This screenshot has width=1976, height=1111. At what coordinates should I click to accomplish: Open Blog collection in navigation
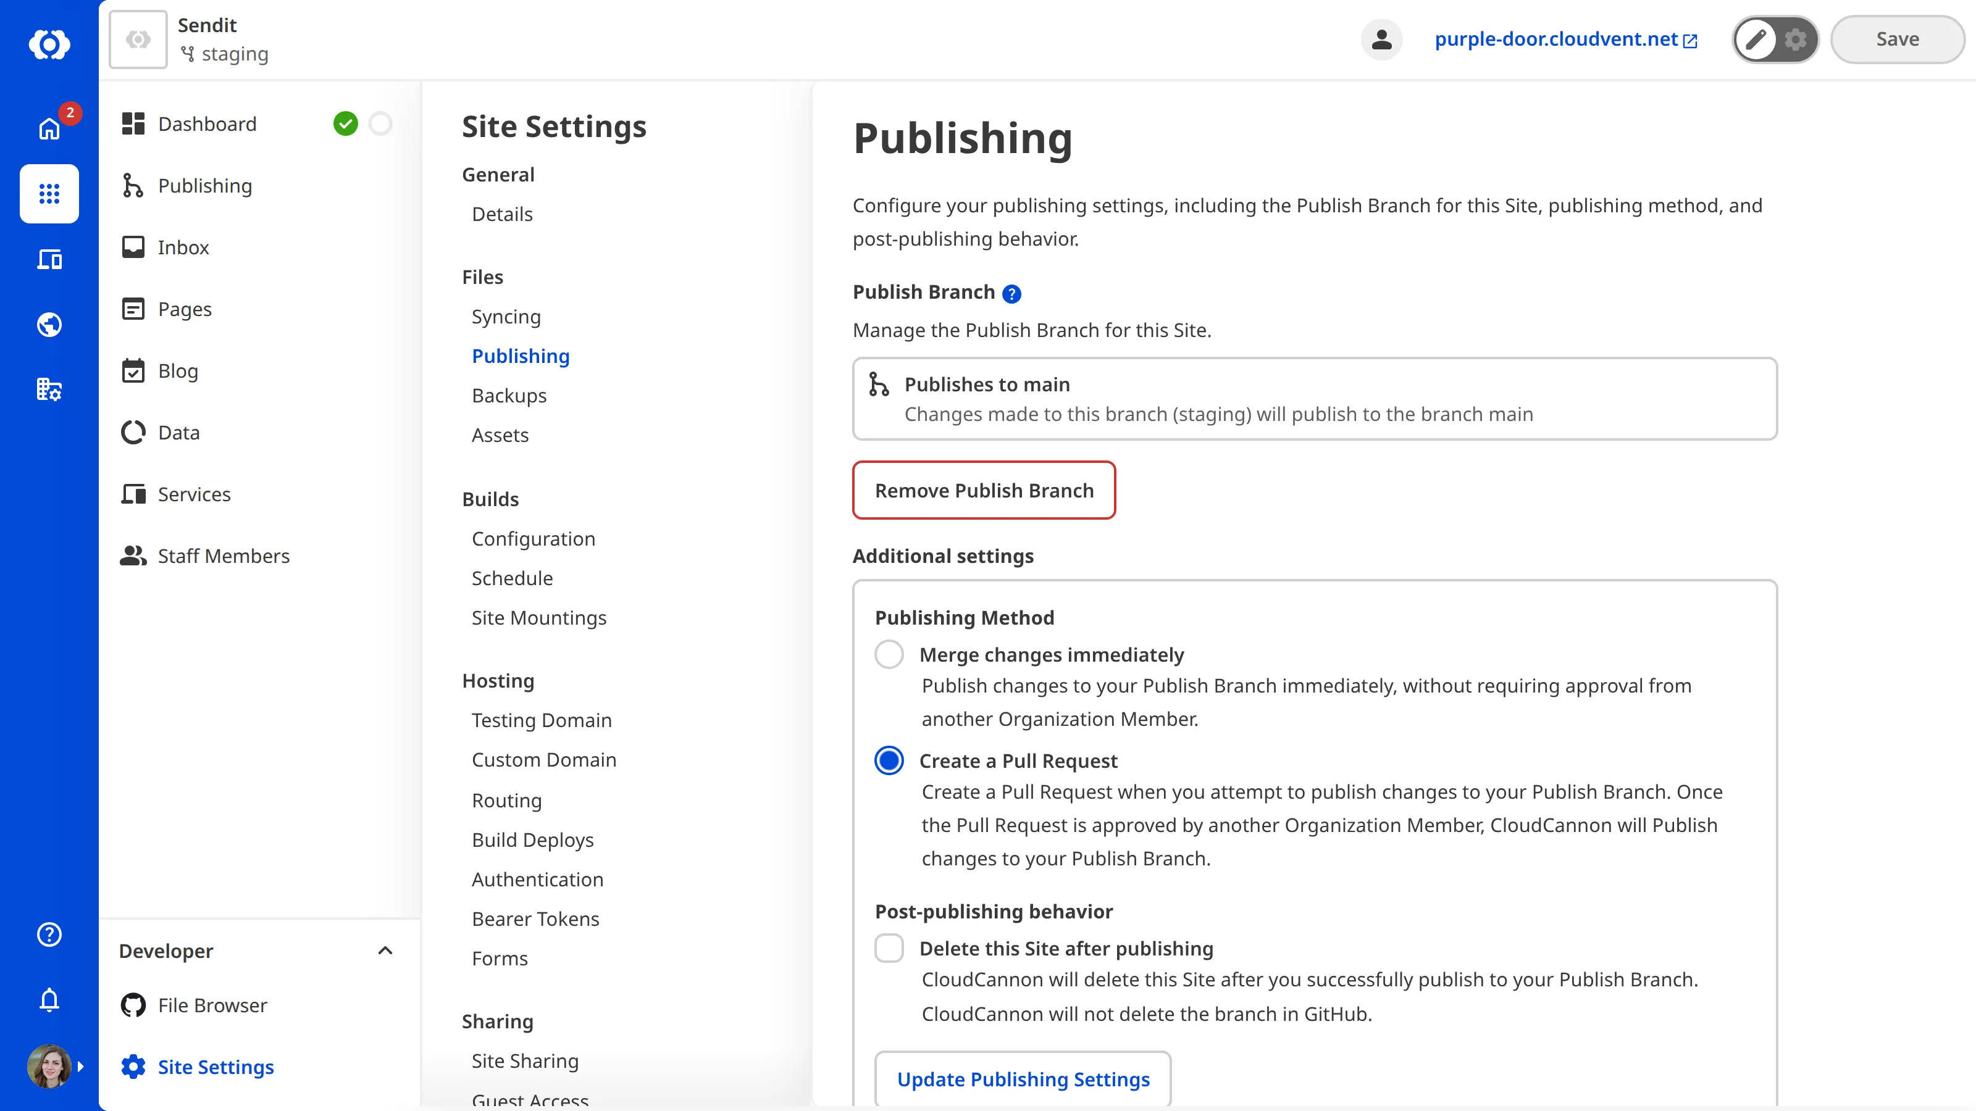pos(159,370)
